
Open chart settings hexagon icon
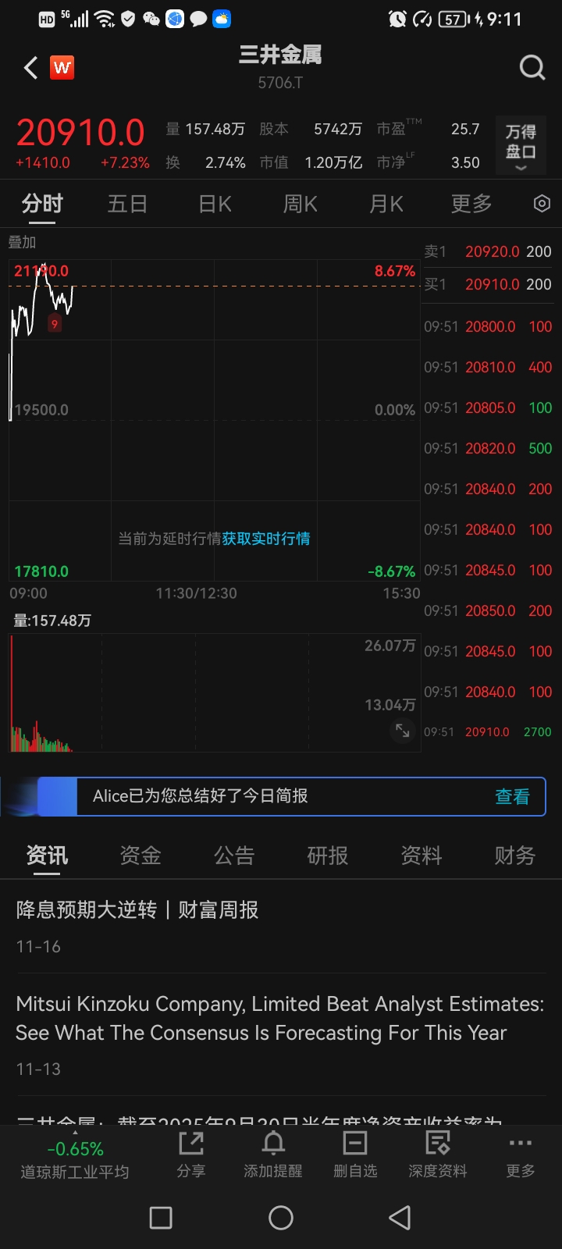click(542, 204)
